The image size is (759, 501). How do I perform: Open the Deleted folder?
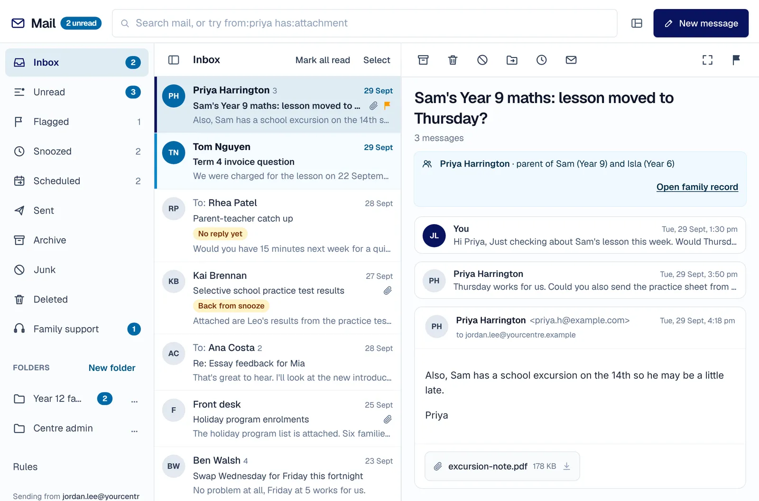tap(77, 300)
